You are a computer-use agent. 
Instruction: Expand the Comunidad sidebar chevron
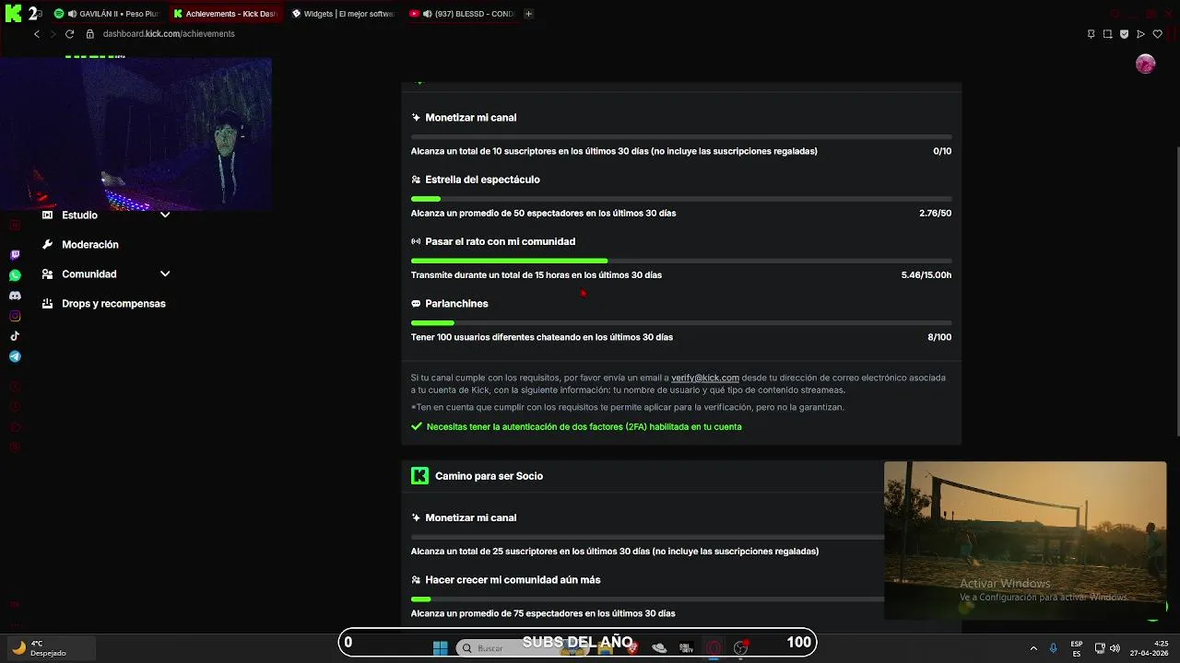click(165, 274)
